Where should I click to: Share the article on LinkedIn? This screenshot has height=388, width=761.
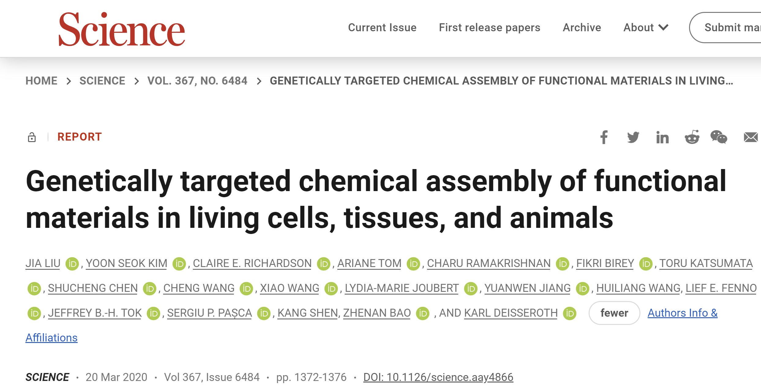662,137
